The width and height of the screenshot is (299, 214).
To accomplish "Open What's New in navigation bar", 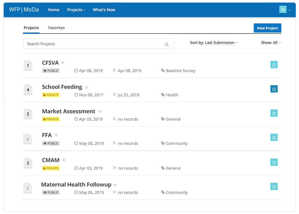I will 104,10.
